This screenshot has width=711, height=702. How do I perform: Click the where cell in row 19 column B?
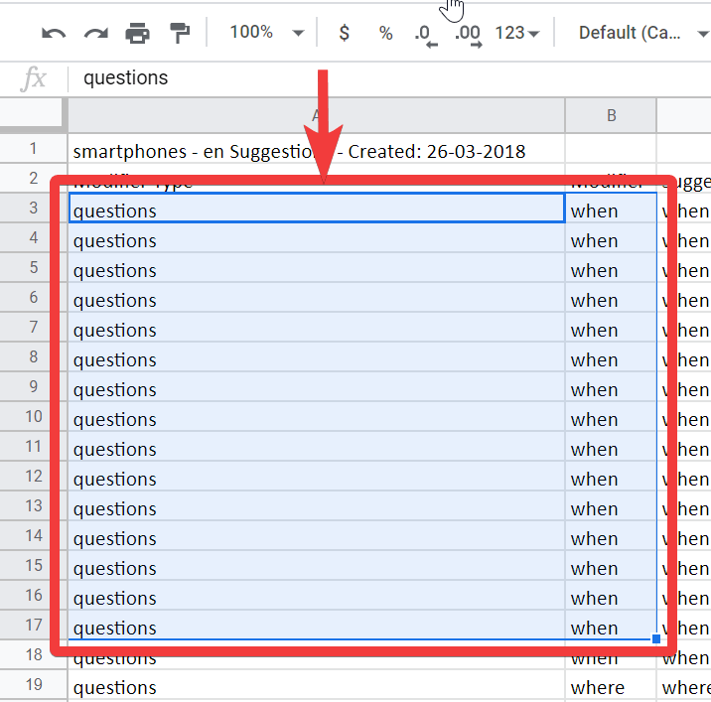[611, 685]
